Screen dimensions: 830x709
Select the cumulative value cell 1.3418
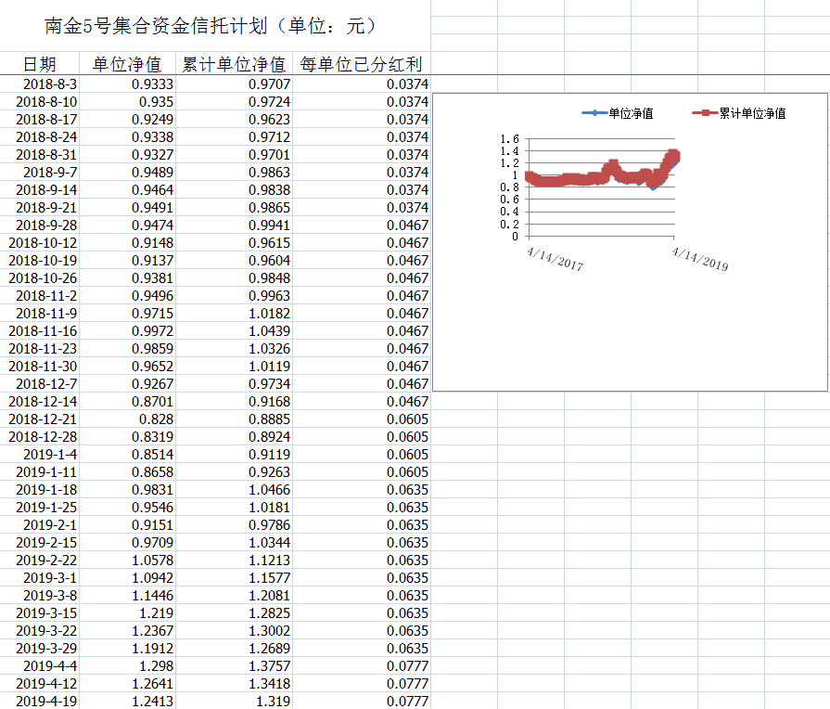tap(234, 683)
